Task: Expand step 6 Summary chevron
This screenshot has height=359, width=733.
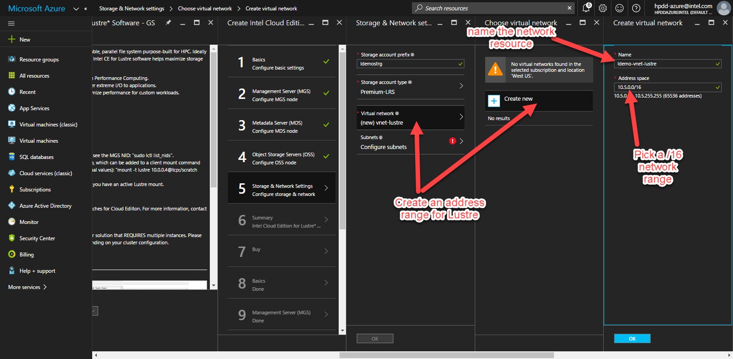Action: [x=326, y=220]
